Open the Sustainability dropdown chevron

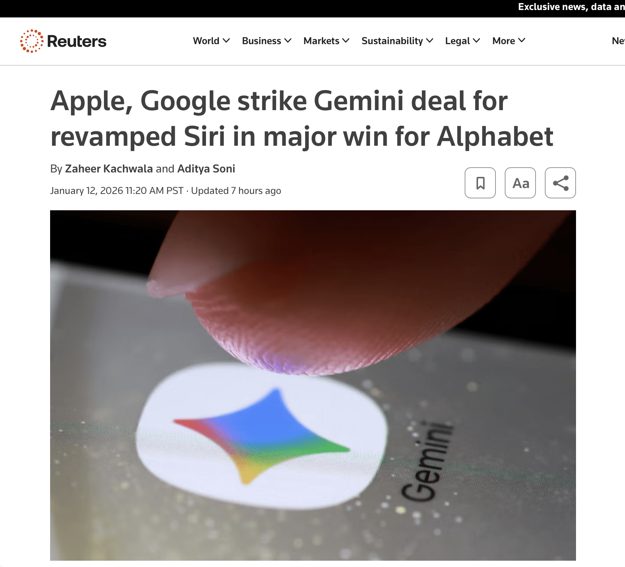pos(429,40)
